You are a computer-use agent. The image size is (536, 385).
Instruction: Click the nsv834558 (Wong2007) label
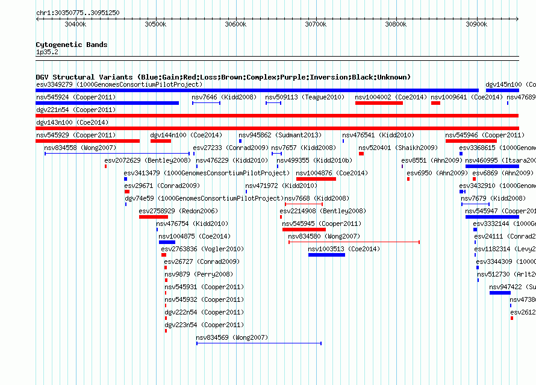pos(80,148)
